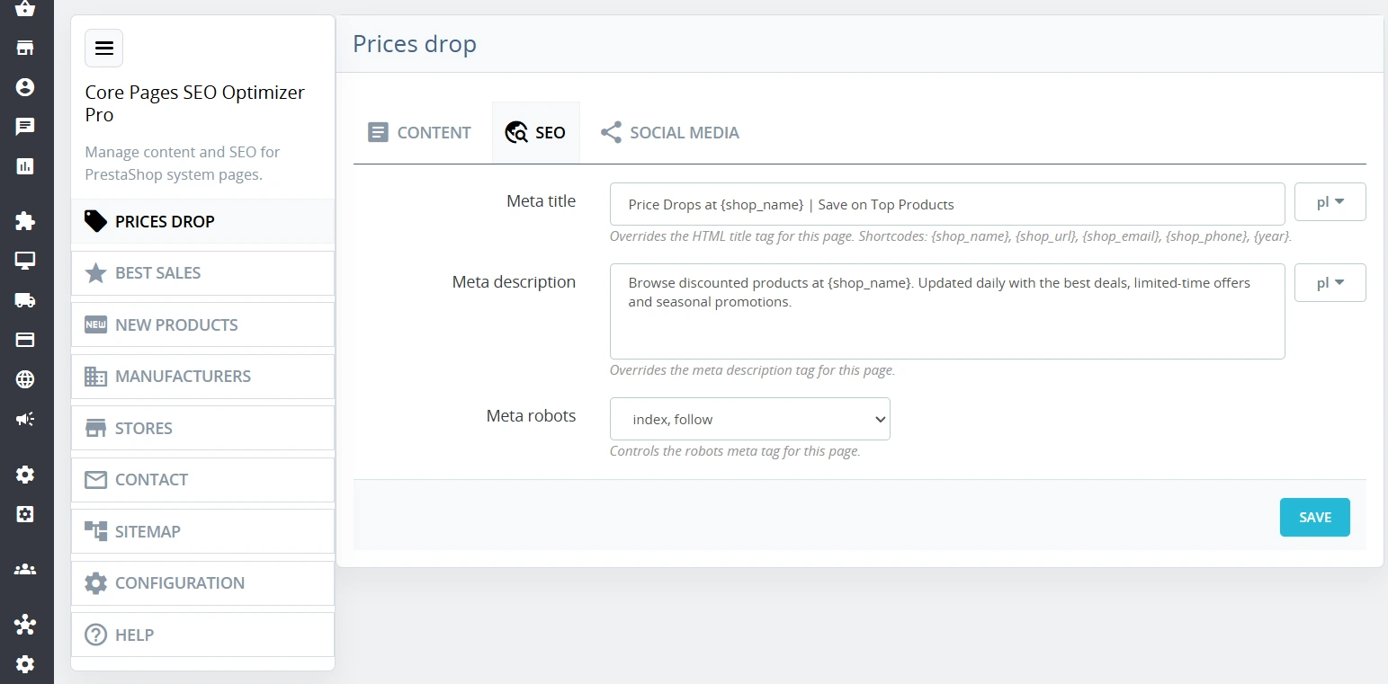The width and height of the screenshot is (1388, 684).
Task: Click 'Manage content and SEO for PrestaShop' description
Action: pos(183,164)
